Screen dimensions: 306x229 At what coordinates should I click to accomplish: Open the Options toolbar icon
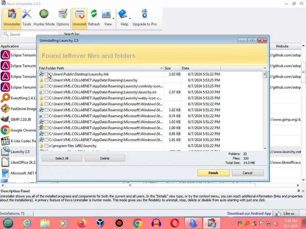pyautogui.click(x=63, y=18)
